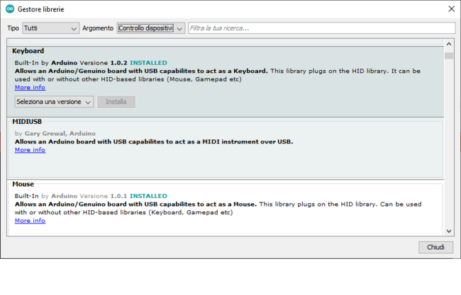Click the author line Gary Grewal, Arduino
This screenshot has width=461, height=295.
click(x=55, y=134)
